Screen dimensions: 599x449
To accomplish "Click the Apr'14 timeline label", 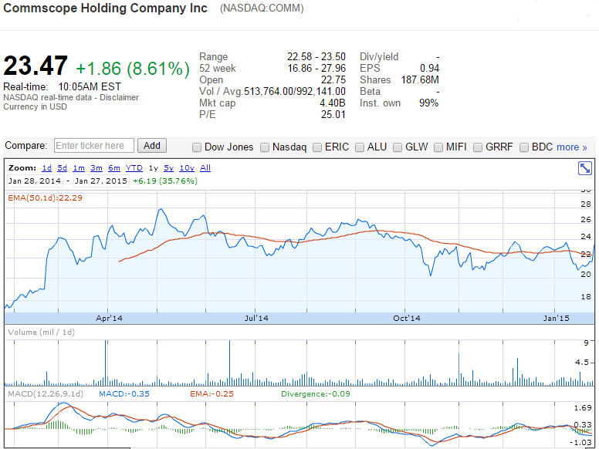I will pyautogui.click(x=110, y=319).
